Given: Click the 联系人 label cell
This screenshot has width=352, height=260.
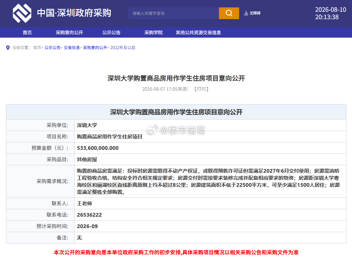Looking at the screenshot, I should point(40,204).
